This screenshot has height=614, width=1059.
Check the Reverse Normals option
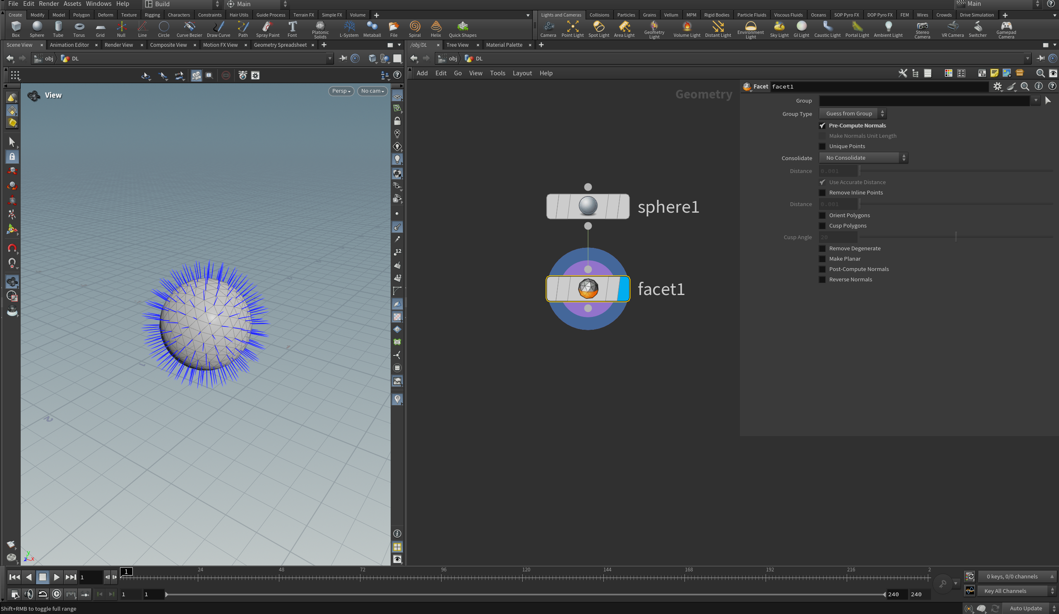pos(822,279)
